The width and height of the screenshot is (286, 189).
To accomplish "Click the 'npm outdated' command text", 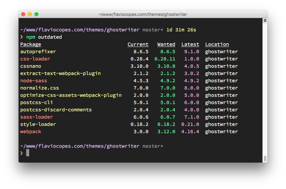I will (44, 37).
